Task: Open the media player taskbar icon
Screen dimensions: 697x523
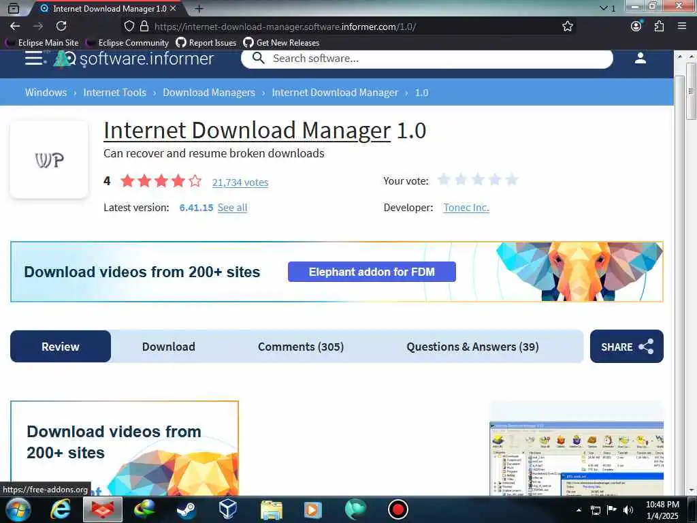Action: pyautogui.click(x=312, y=509)
